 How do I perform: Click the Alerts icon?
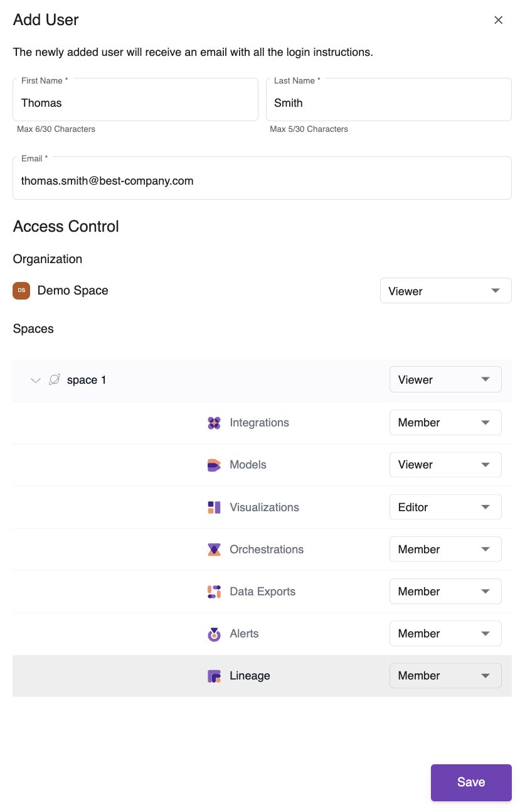(x=214, y=634)
